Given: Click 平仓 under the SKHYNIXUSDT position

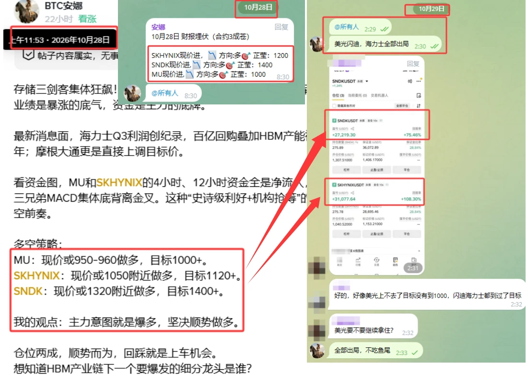Looking at the screenshot, I should tap(407, 234).
